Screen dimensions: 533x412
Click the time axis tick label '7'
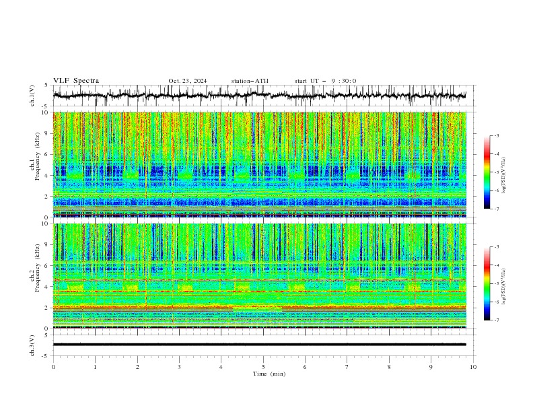click(347, 367)
